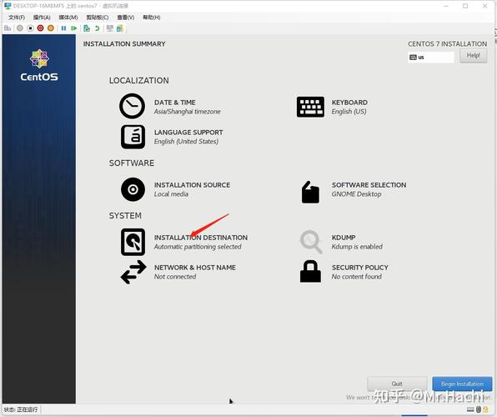Click the grey Start VM toolbar icon
497x417 pixels.
pos(20,28)
